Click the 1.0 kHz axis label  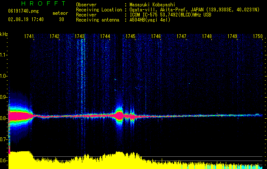[3, 76]
